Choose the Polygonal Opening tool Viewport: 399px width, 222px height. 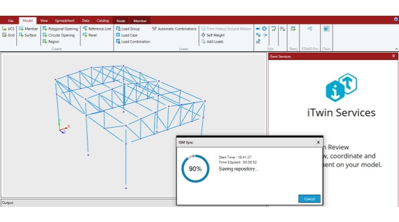tap(61, 29)
